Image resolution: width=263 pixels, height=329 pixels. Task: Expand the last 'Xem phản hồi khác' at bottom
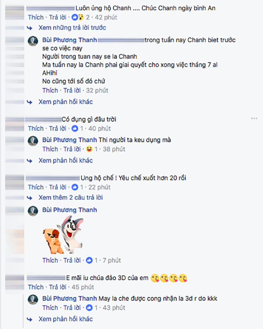[x=65, y=319]
